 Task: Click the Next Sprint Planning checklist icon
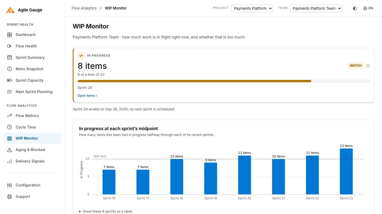click(10, 92)
